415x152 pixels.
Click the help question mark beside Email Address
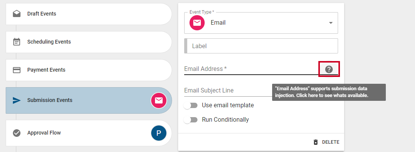(329, 69)
